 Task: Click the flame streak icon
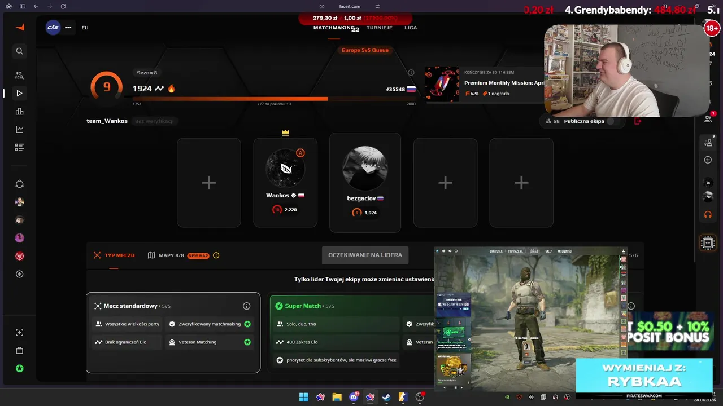171,89
